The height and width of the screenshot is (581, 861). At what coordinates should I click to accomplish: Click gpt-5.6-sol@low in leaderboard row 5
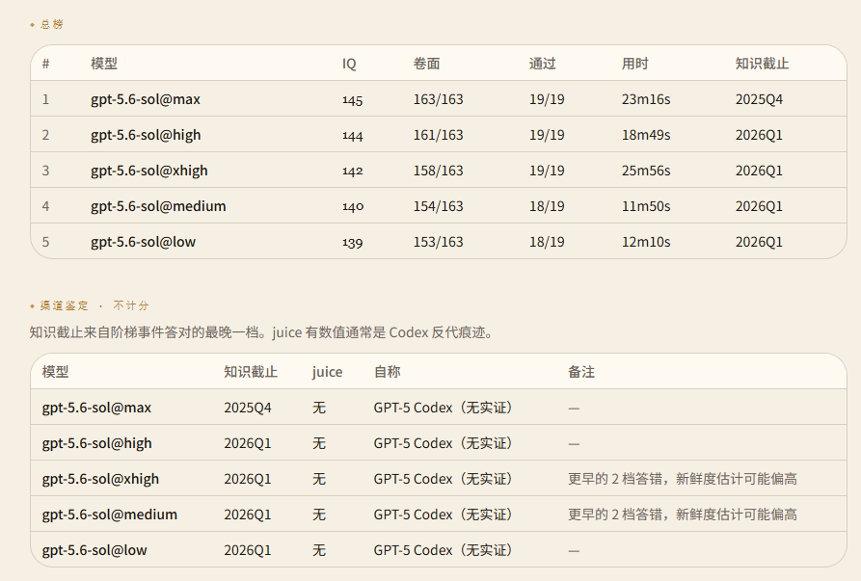[143, 242]
